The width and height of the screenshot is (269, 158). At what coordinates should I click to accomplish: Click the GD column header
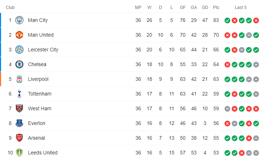click(205, 8)
